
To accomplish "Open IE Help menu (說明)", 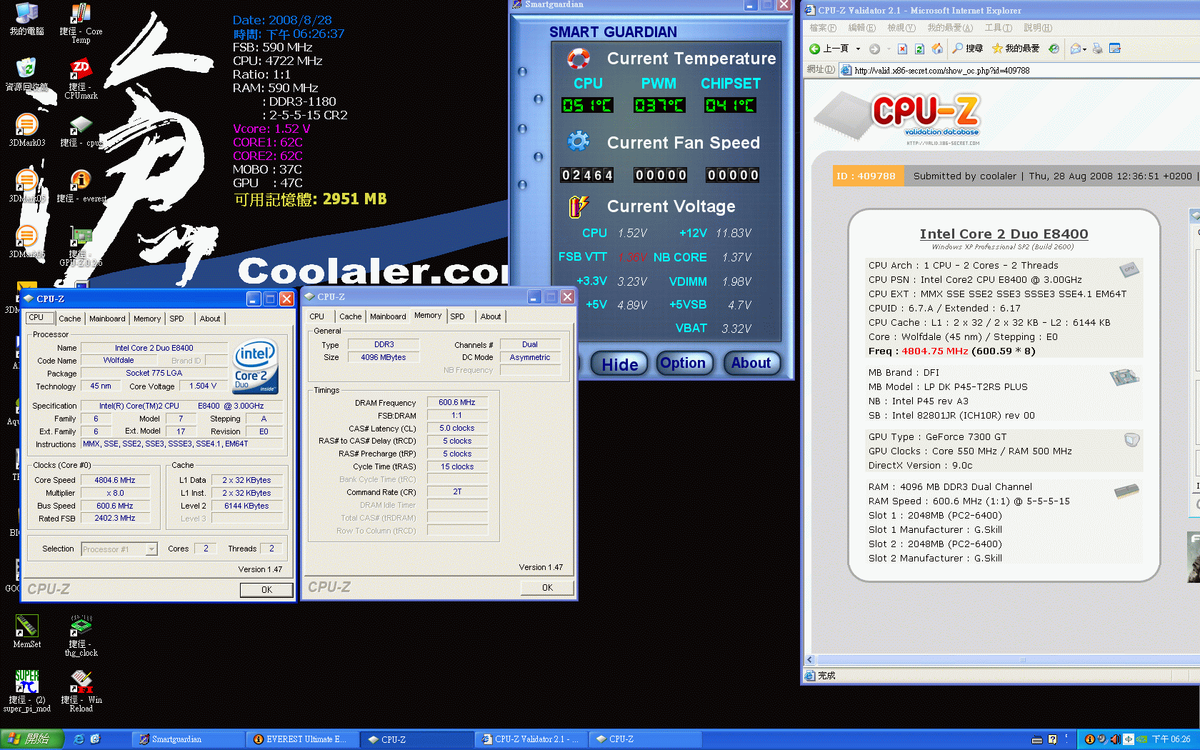I will tap(1038, 28).
